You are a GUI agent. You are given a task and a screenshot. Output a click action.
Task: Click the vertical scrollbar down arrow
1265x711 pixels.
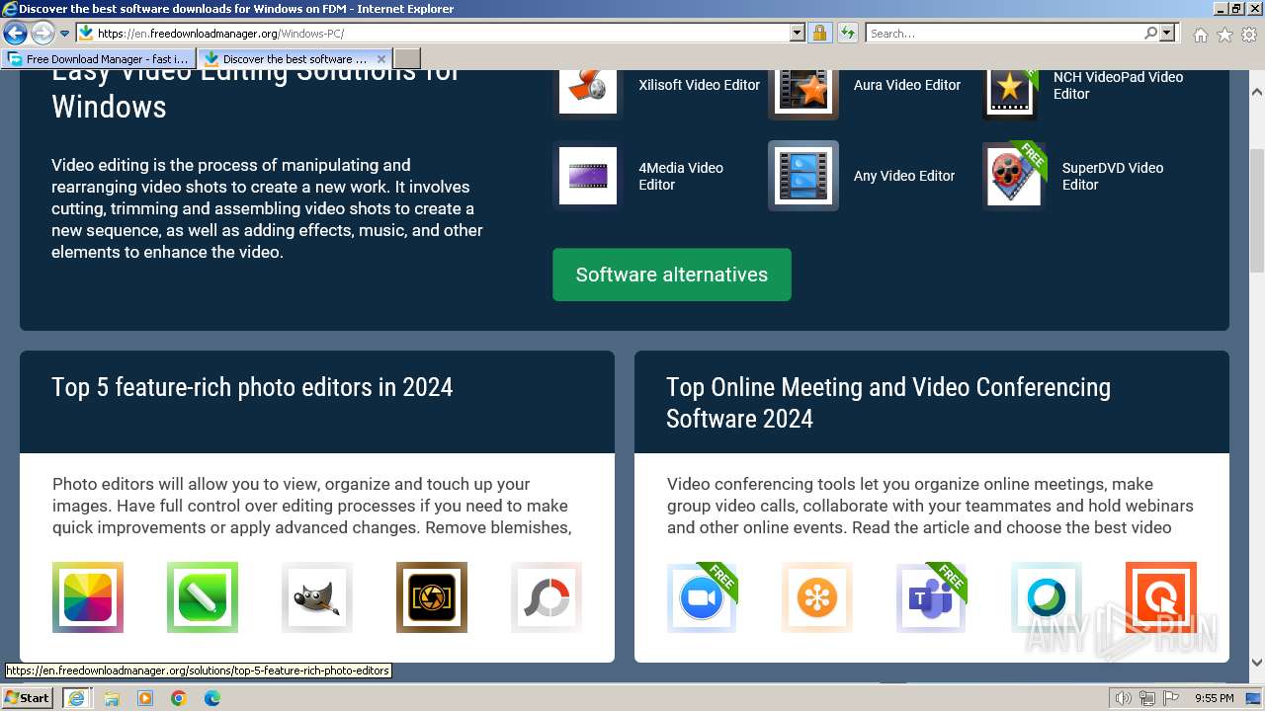tap(1257, 663)
